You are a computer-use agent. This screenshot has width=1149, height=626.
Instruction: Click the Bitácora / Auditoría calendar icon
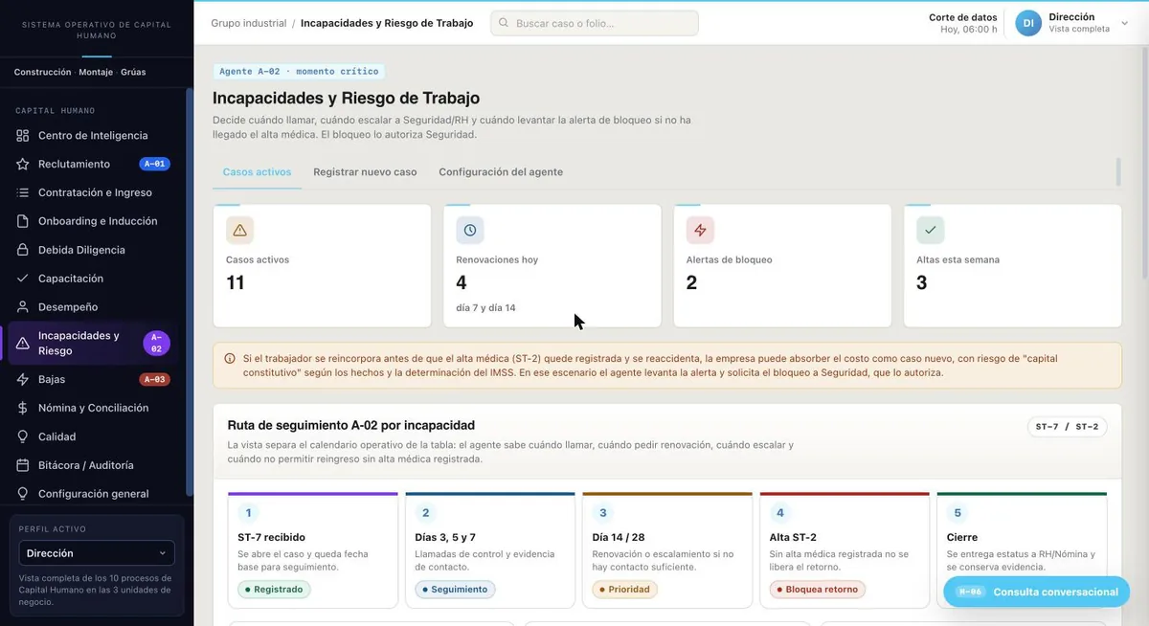pyautogui.click(x=23, y=465)
